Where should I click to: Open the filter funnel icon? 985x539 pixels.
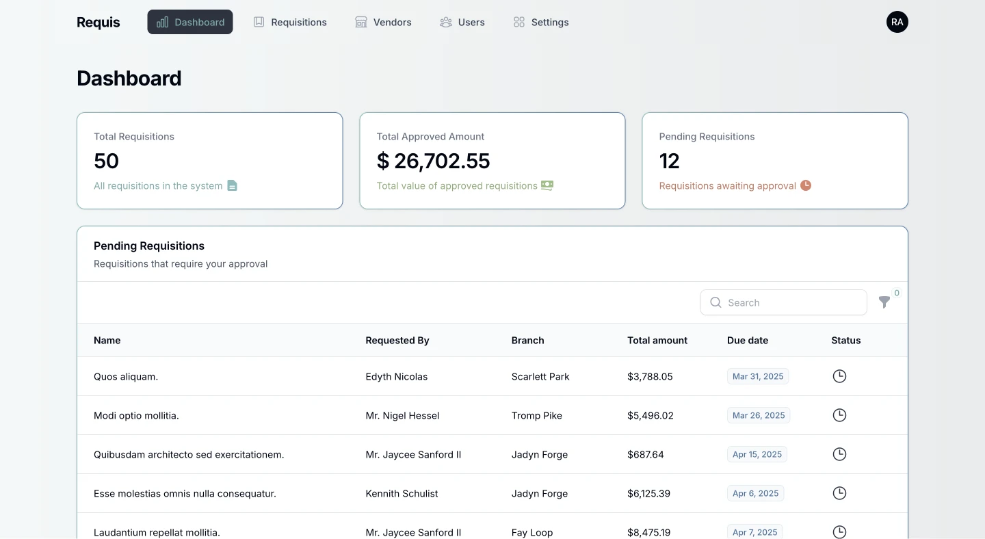pos(884,302)
